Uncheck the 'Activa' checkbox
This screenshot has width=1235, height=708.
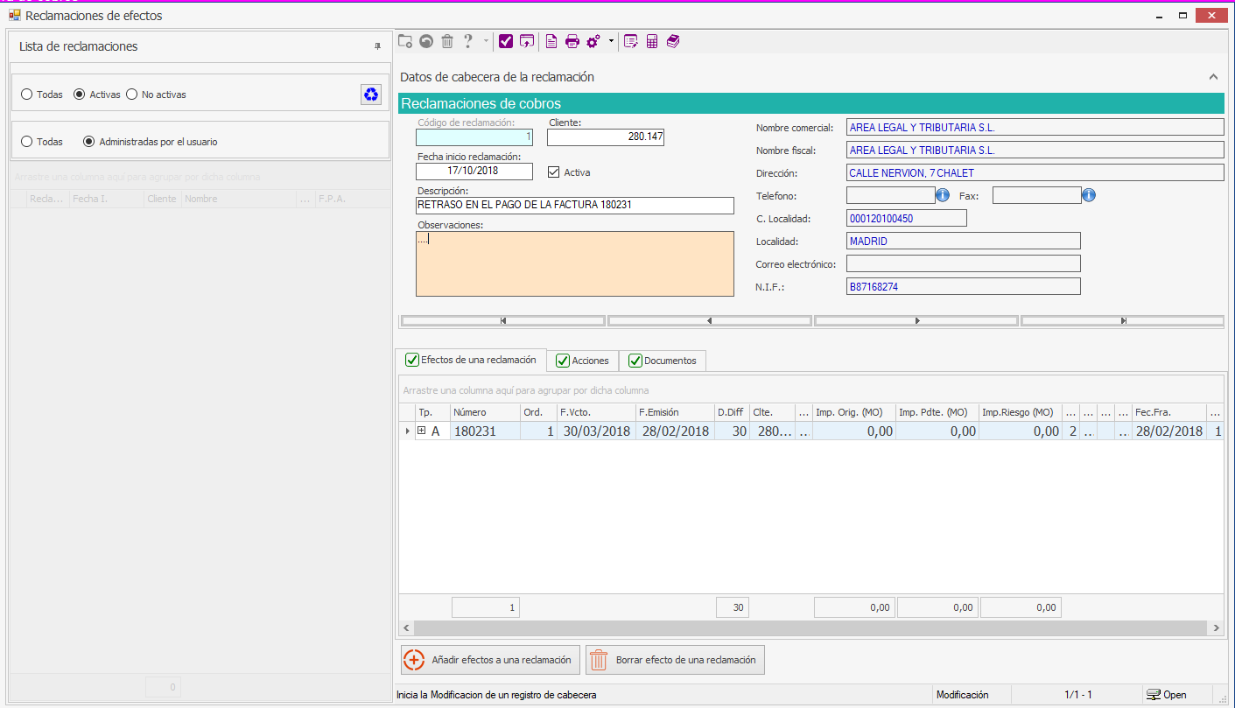click(553, 172)
